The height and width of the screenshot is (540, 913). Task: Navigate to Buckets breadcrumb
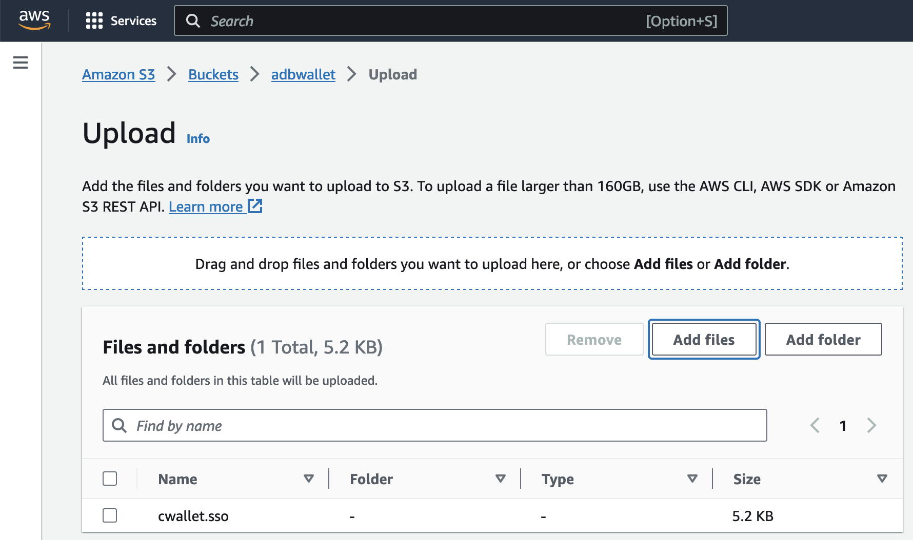pyautogui.click(x=213, y=75)
